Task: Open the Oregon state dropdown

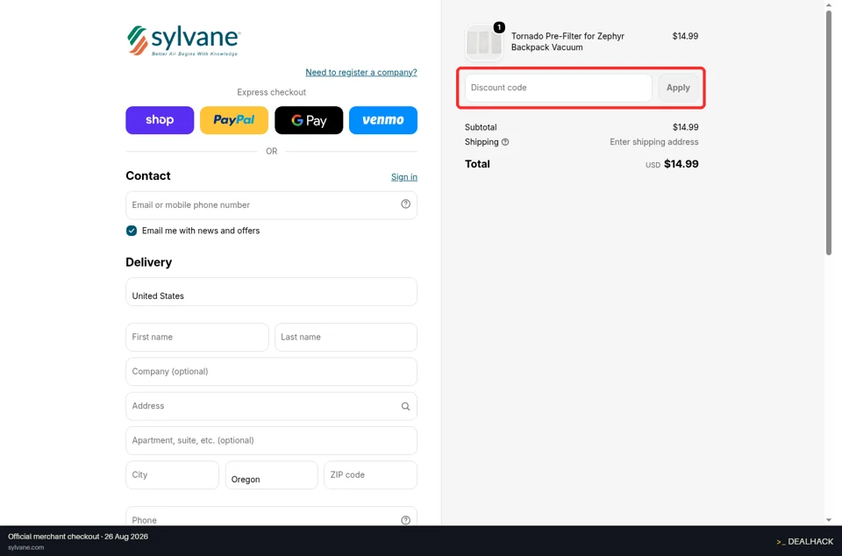Action: click(271, 475)
